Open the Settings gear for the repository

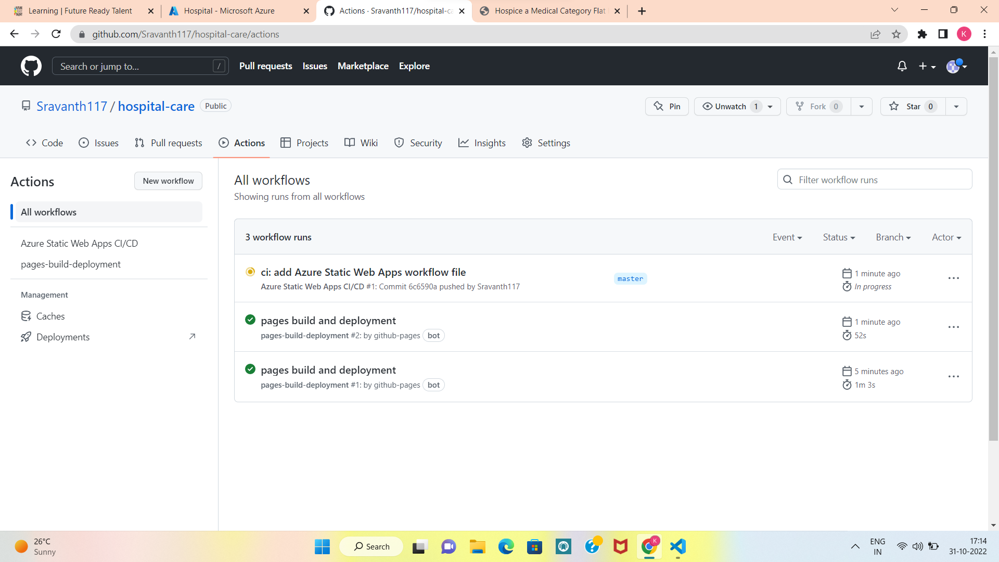click(x=545, y=143)
